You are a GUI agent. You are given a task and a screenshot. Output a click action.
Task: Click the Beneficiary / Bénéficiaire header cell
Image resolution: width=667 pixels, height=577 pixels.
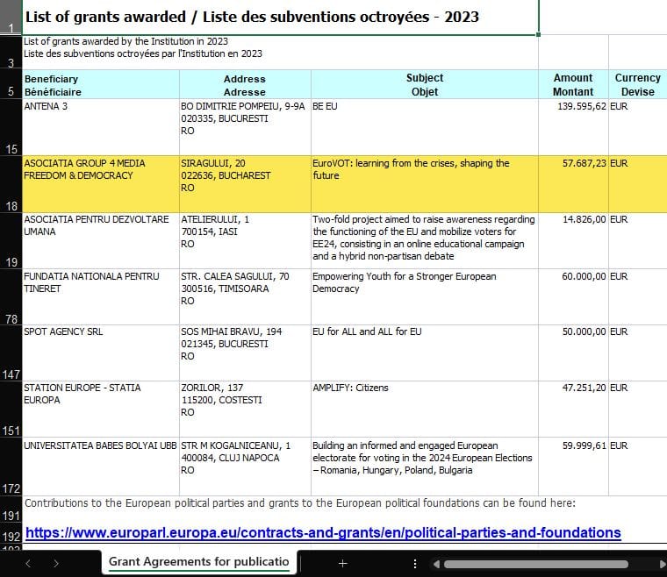coord(101,84)
